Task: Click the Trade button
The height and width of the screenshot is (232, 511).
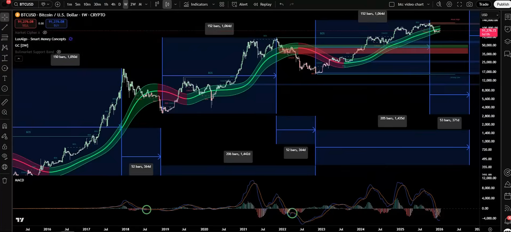Action: pos(484,4)
